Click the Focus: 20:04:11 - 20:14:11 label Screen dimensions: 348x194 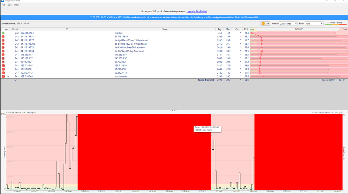coord(334,80)
